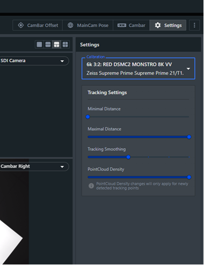Open the Cambar Right source dropdown
The height and width of the screenshot is (265, 204).
[x=34, y=167]
